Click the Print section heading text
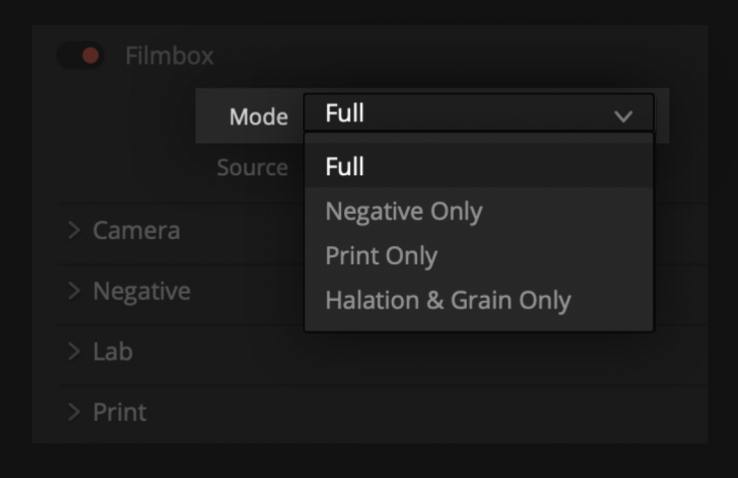 pos(120,411)
